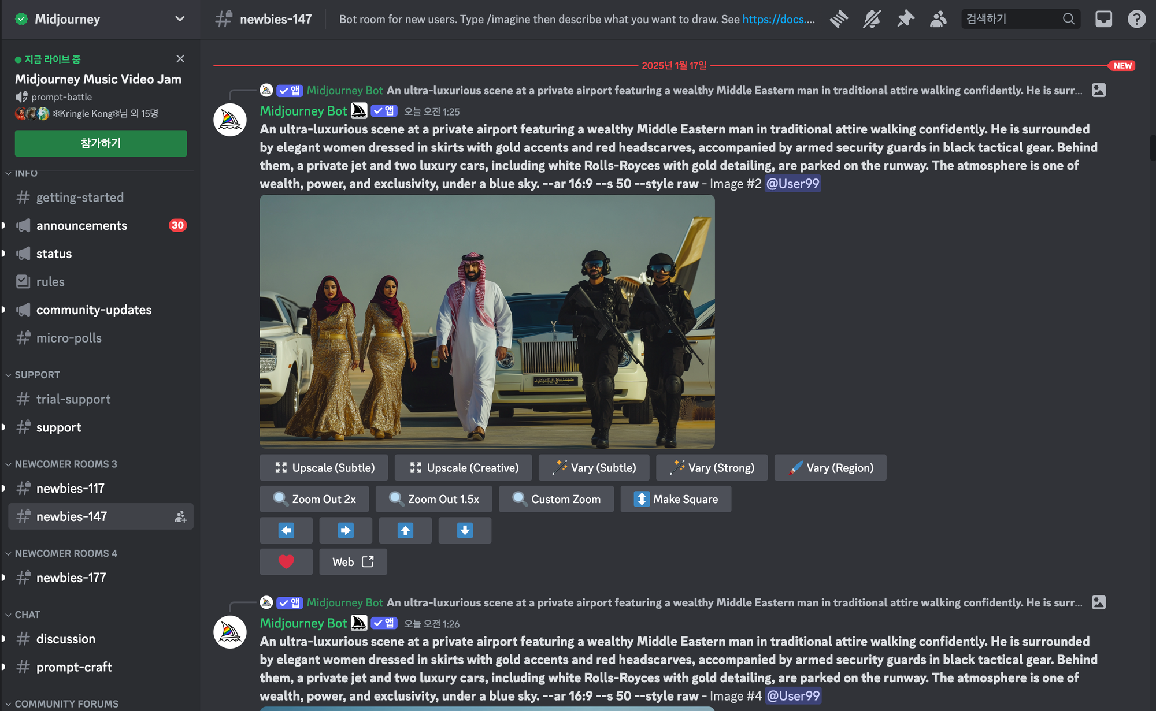Screen dimensions: 1156x711
Task: Open the help question mark icon
Action: pyautogui.click(x=1136, y=19)
